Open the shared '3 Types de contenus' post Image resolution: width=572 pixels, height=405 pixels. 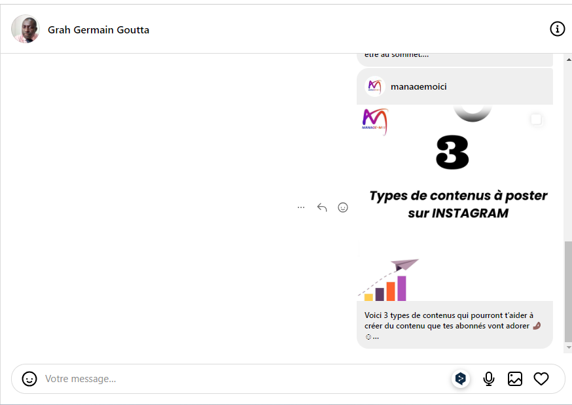[x=455, y=203]
